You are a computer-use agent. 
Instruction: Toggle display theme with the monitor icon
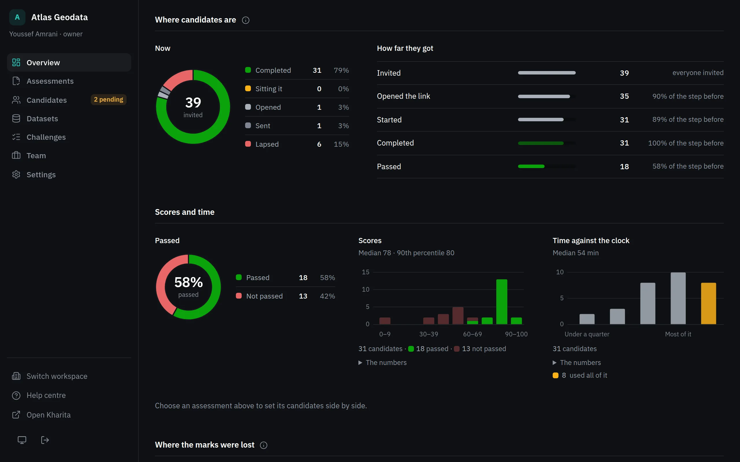click(22, 440)
